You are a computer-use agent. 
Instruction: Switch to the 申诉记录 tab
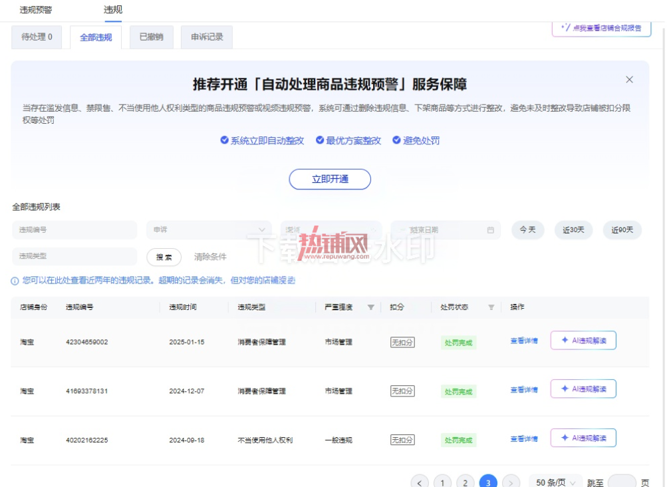pos(207,37)
